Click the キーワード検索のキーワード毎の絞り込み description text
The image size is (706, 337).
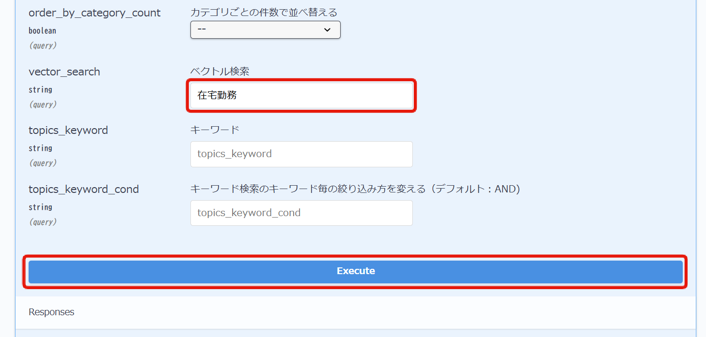(x=355, y=189)
